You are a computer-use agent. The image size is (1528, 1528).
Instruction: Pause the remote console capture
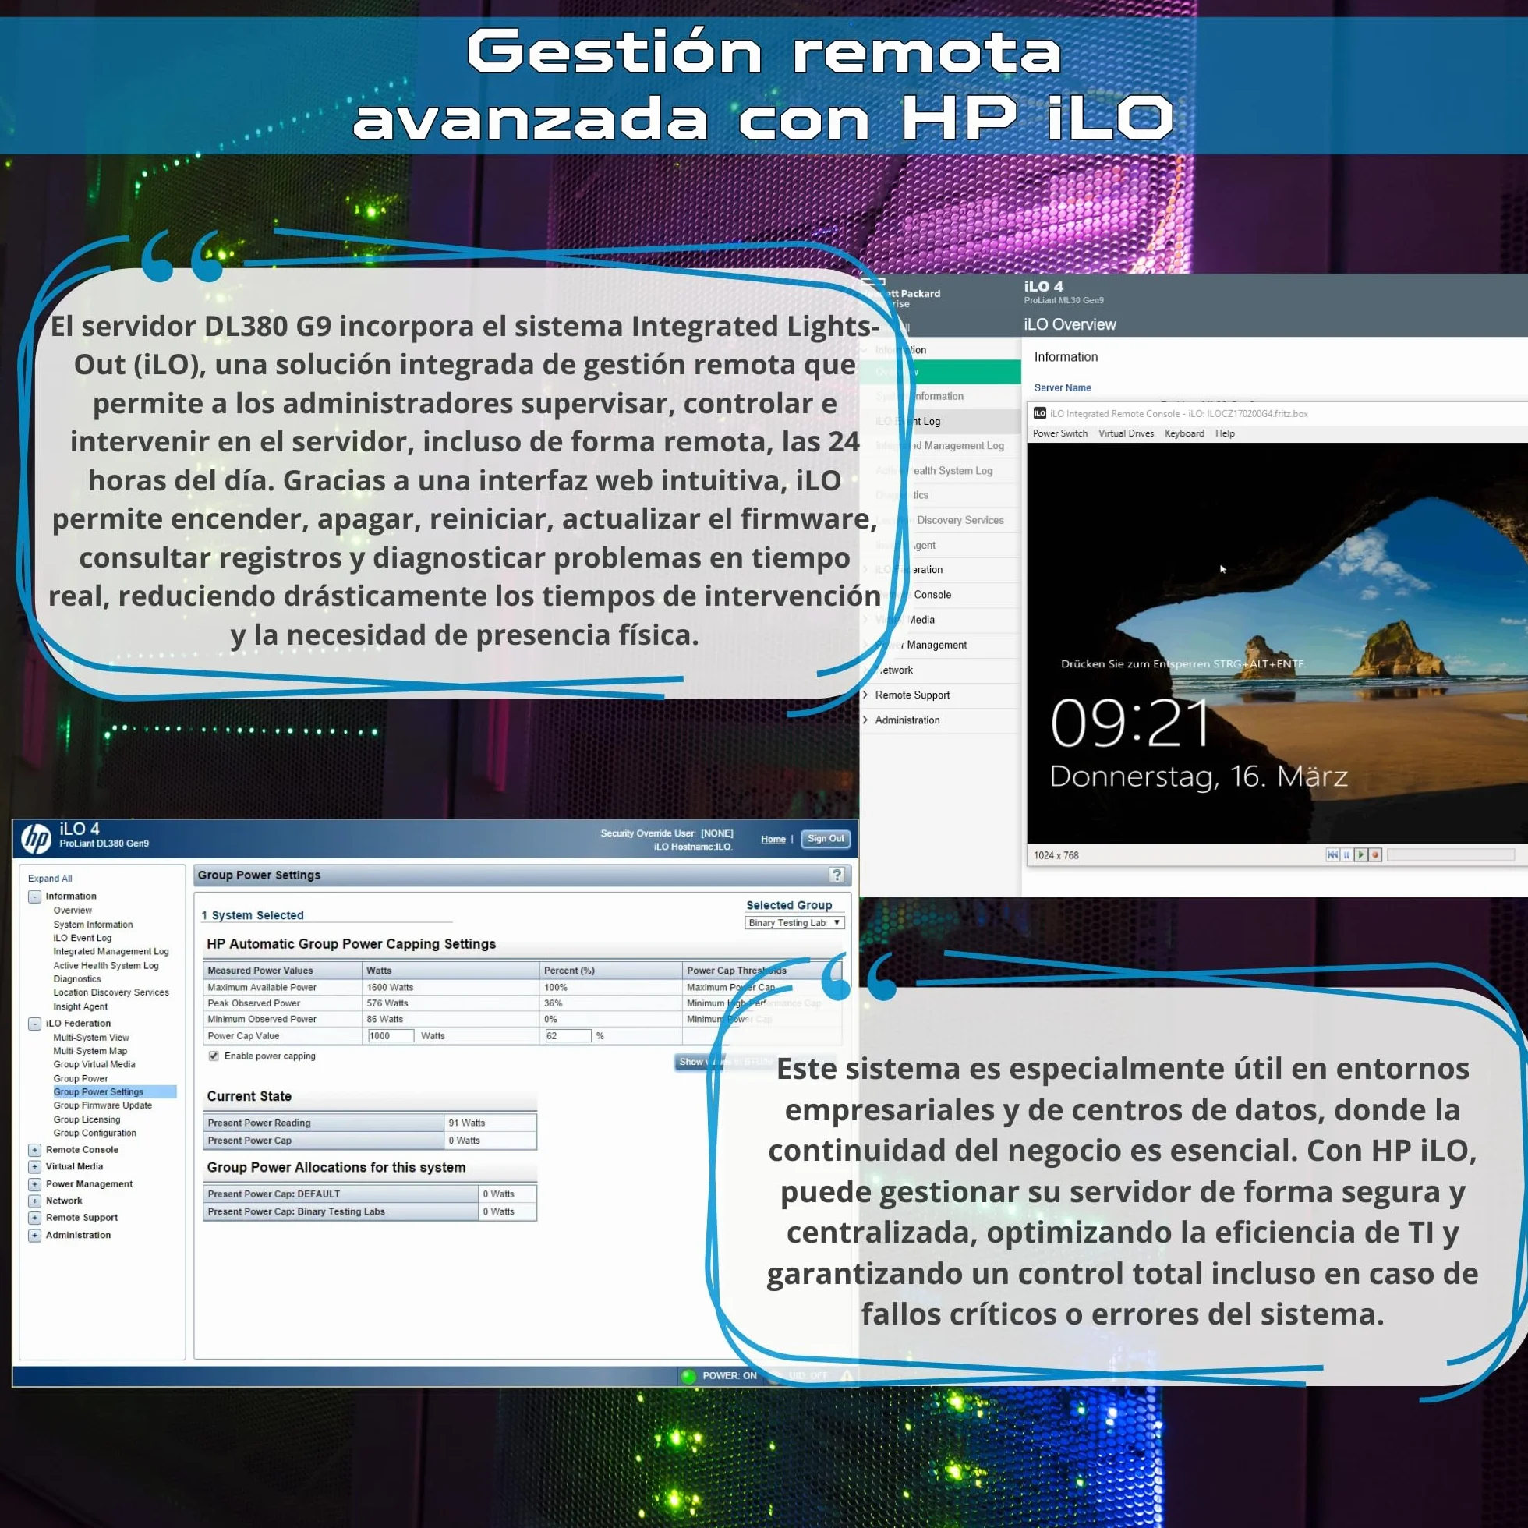click(x=1346, y=855)
